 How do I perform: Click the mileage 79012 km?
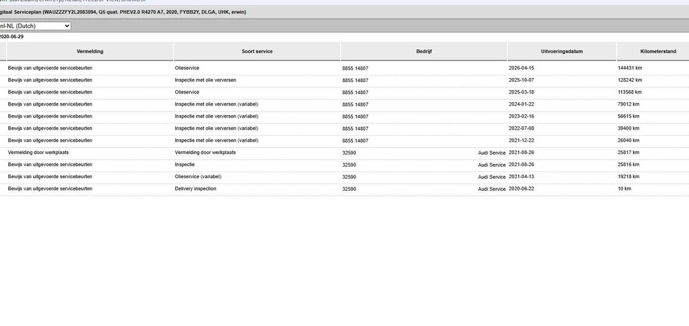tap(628, 104)
